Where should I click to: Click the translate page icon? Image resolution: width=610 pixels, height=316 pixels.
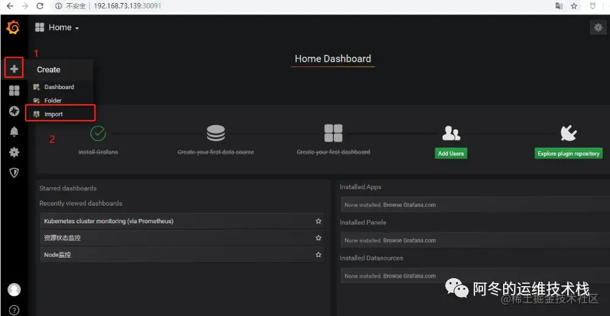tap(559, 6)
